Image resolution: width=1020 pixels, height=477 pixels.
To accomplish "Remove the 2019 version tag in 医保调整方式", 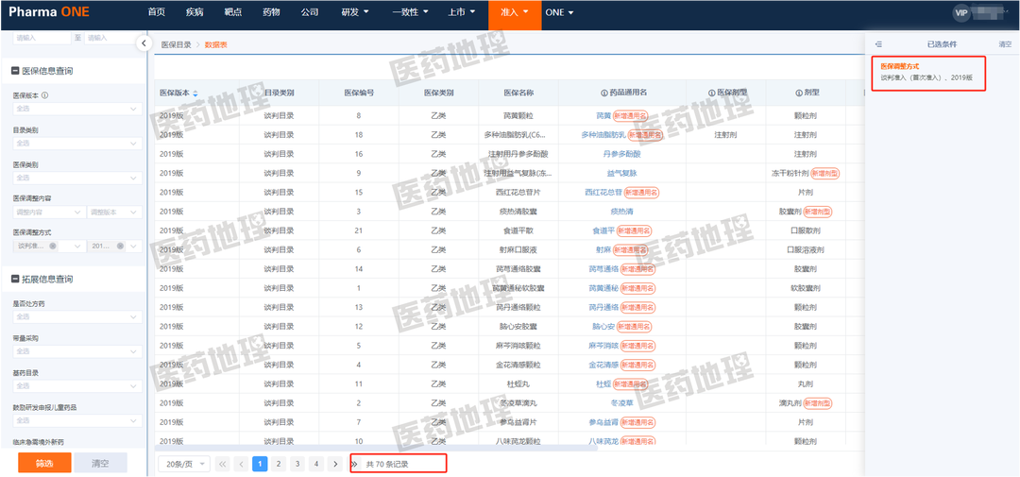I will point(120,246).
